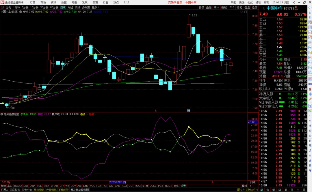Click the minus zoom icon beside 模板

pos(255,186)
